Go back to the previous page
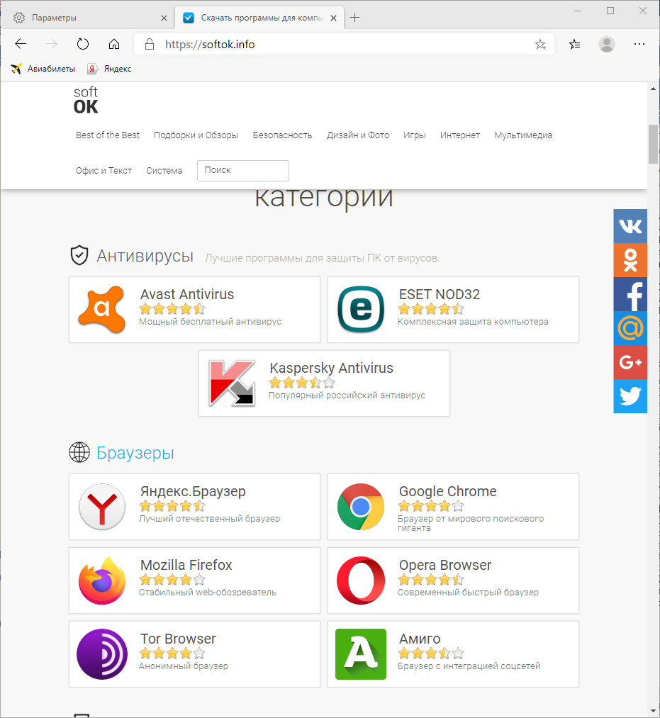This screenshot has height=718, width=660. pyautogui.click(x=21, y=44)
